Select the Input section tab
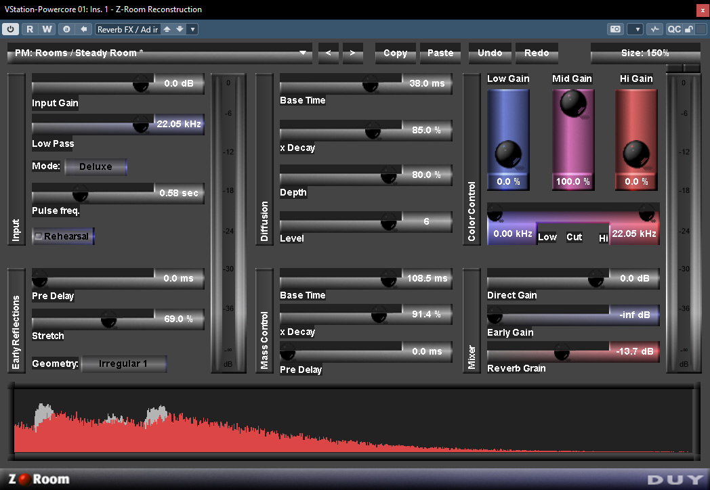 click(16, 159)
